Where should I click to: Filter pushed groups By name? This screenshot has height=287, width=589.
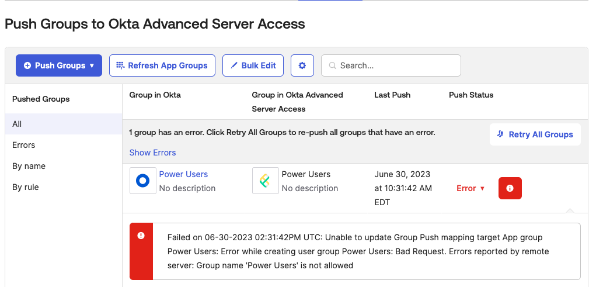pos(29,166)
